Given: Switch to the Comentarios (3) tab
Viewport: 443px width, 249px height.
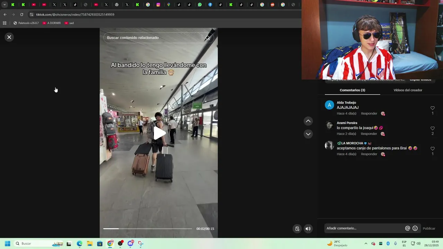Looking at the screenshot, I should click(x=352, y=90).
